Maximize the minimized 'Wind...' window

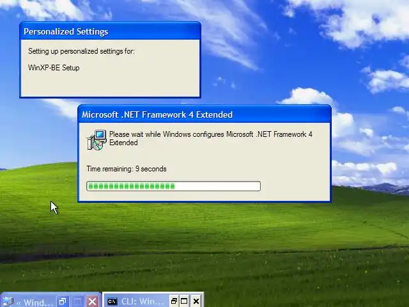click(77, 301)
